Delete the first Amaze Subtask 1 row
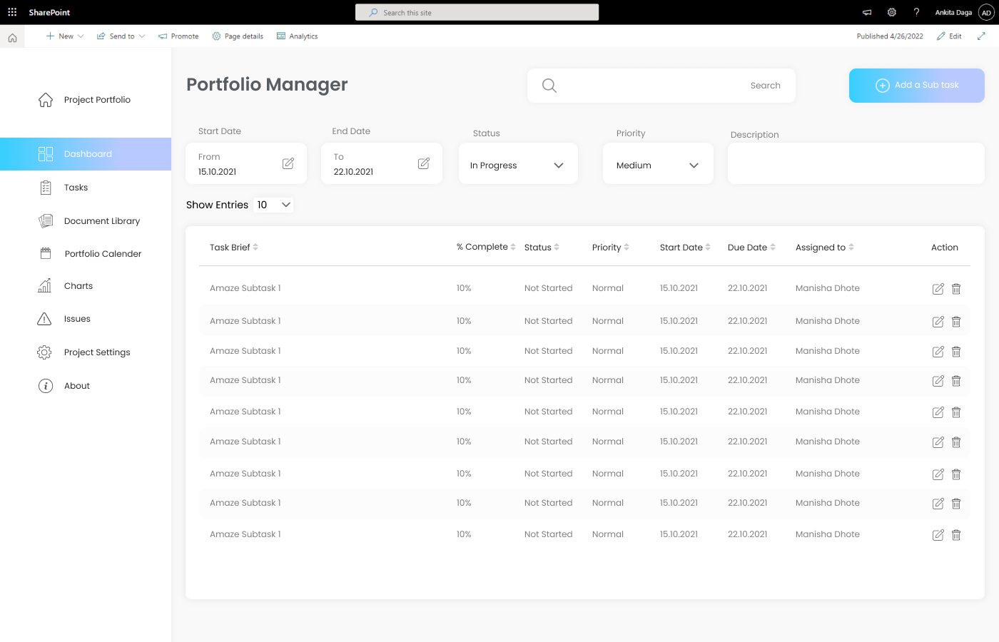The width and height of the screenshot is (999, 642). pyautogui.click(x=956, y=289)
